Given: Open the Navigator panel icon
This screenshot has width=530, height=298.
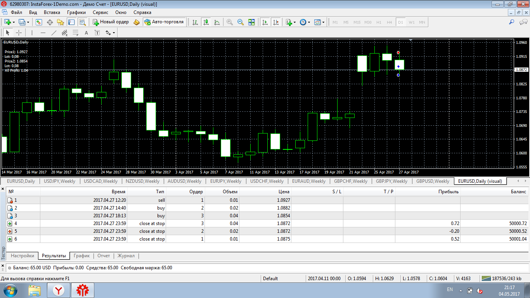Looking at the screenshot, I should (x=60, y=22).
